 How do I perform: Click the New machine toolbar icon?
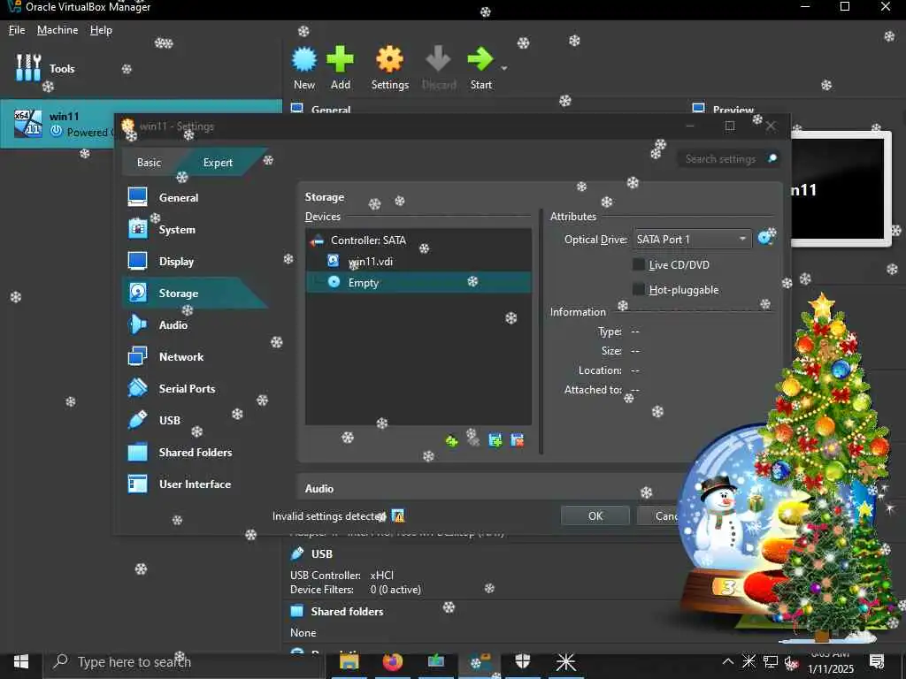[x=304, y=59]
